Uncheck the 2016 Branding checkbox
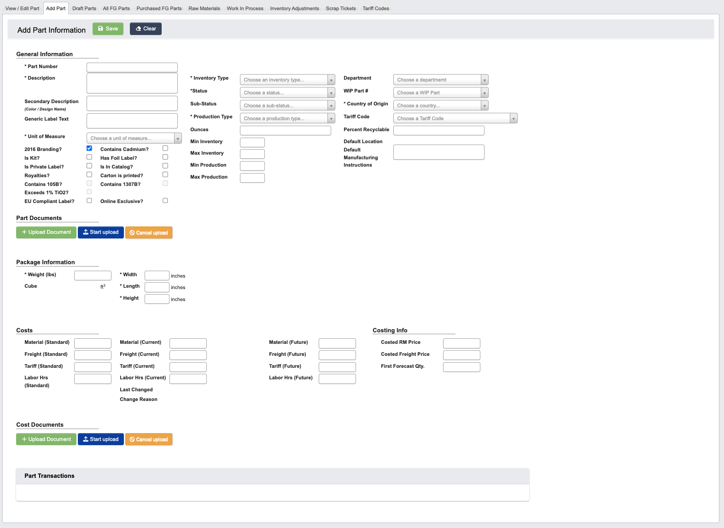Screen dimensions: 724x528 (x=89, y=148)
